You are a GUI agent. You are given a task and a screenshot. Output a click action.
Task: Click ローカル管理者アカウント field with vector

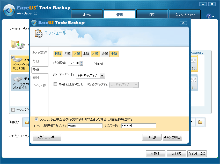tap(85, 126)
